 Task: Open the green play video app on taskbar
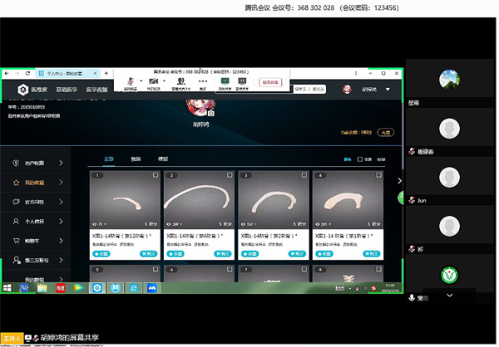[79, 288]
